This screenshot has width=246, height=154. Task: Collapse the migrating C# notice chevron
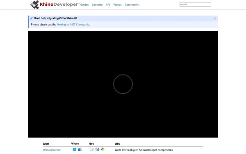coord(215,18)
